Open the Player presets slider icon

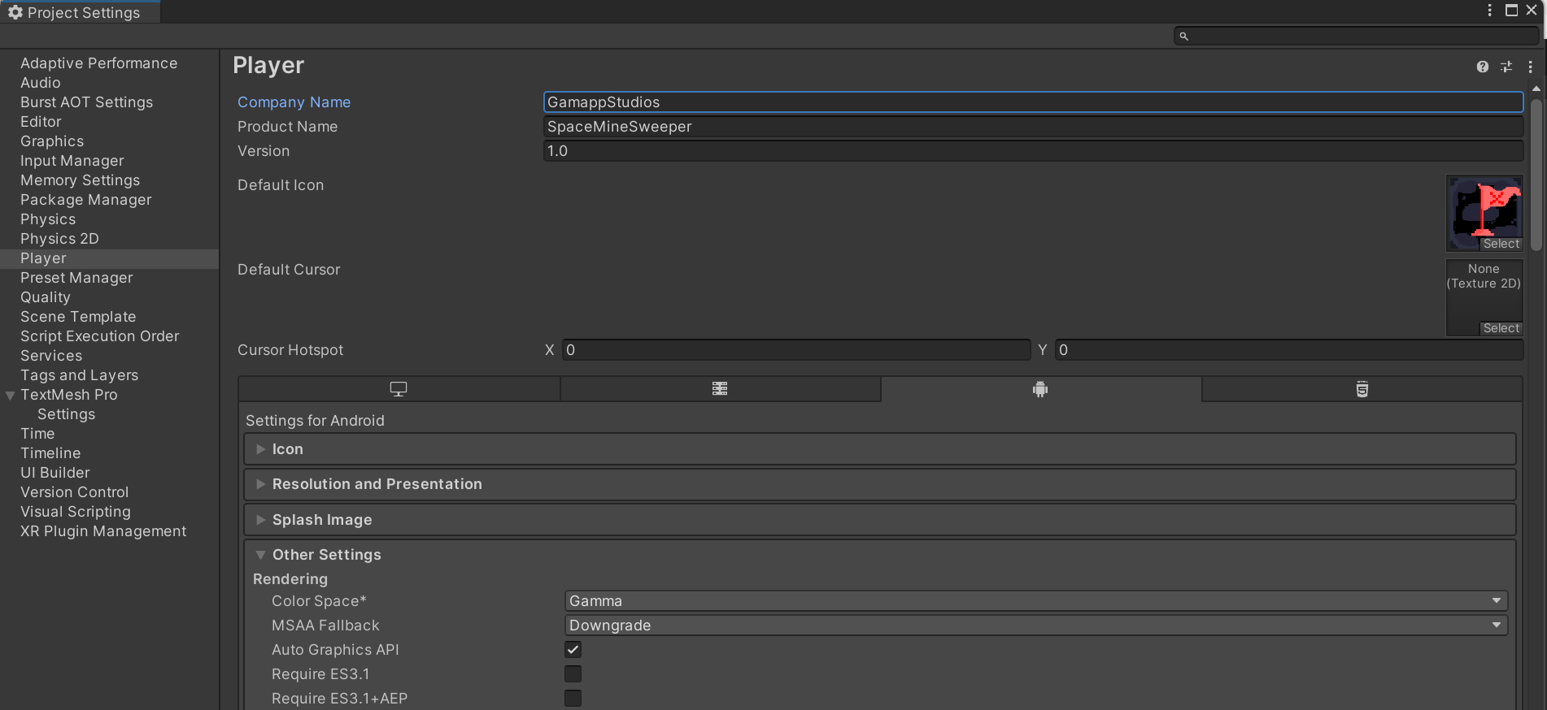pyautogui.click(x=1506, y=67)
